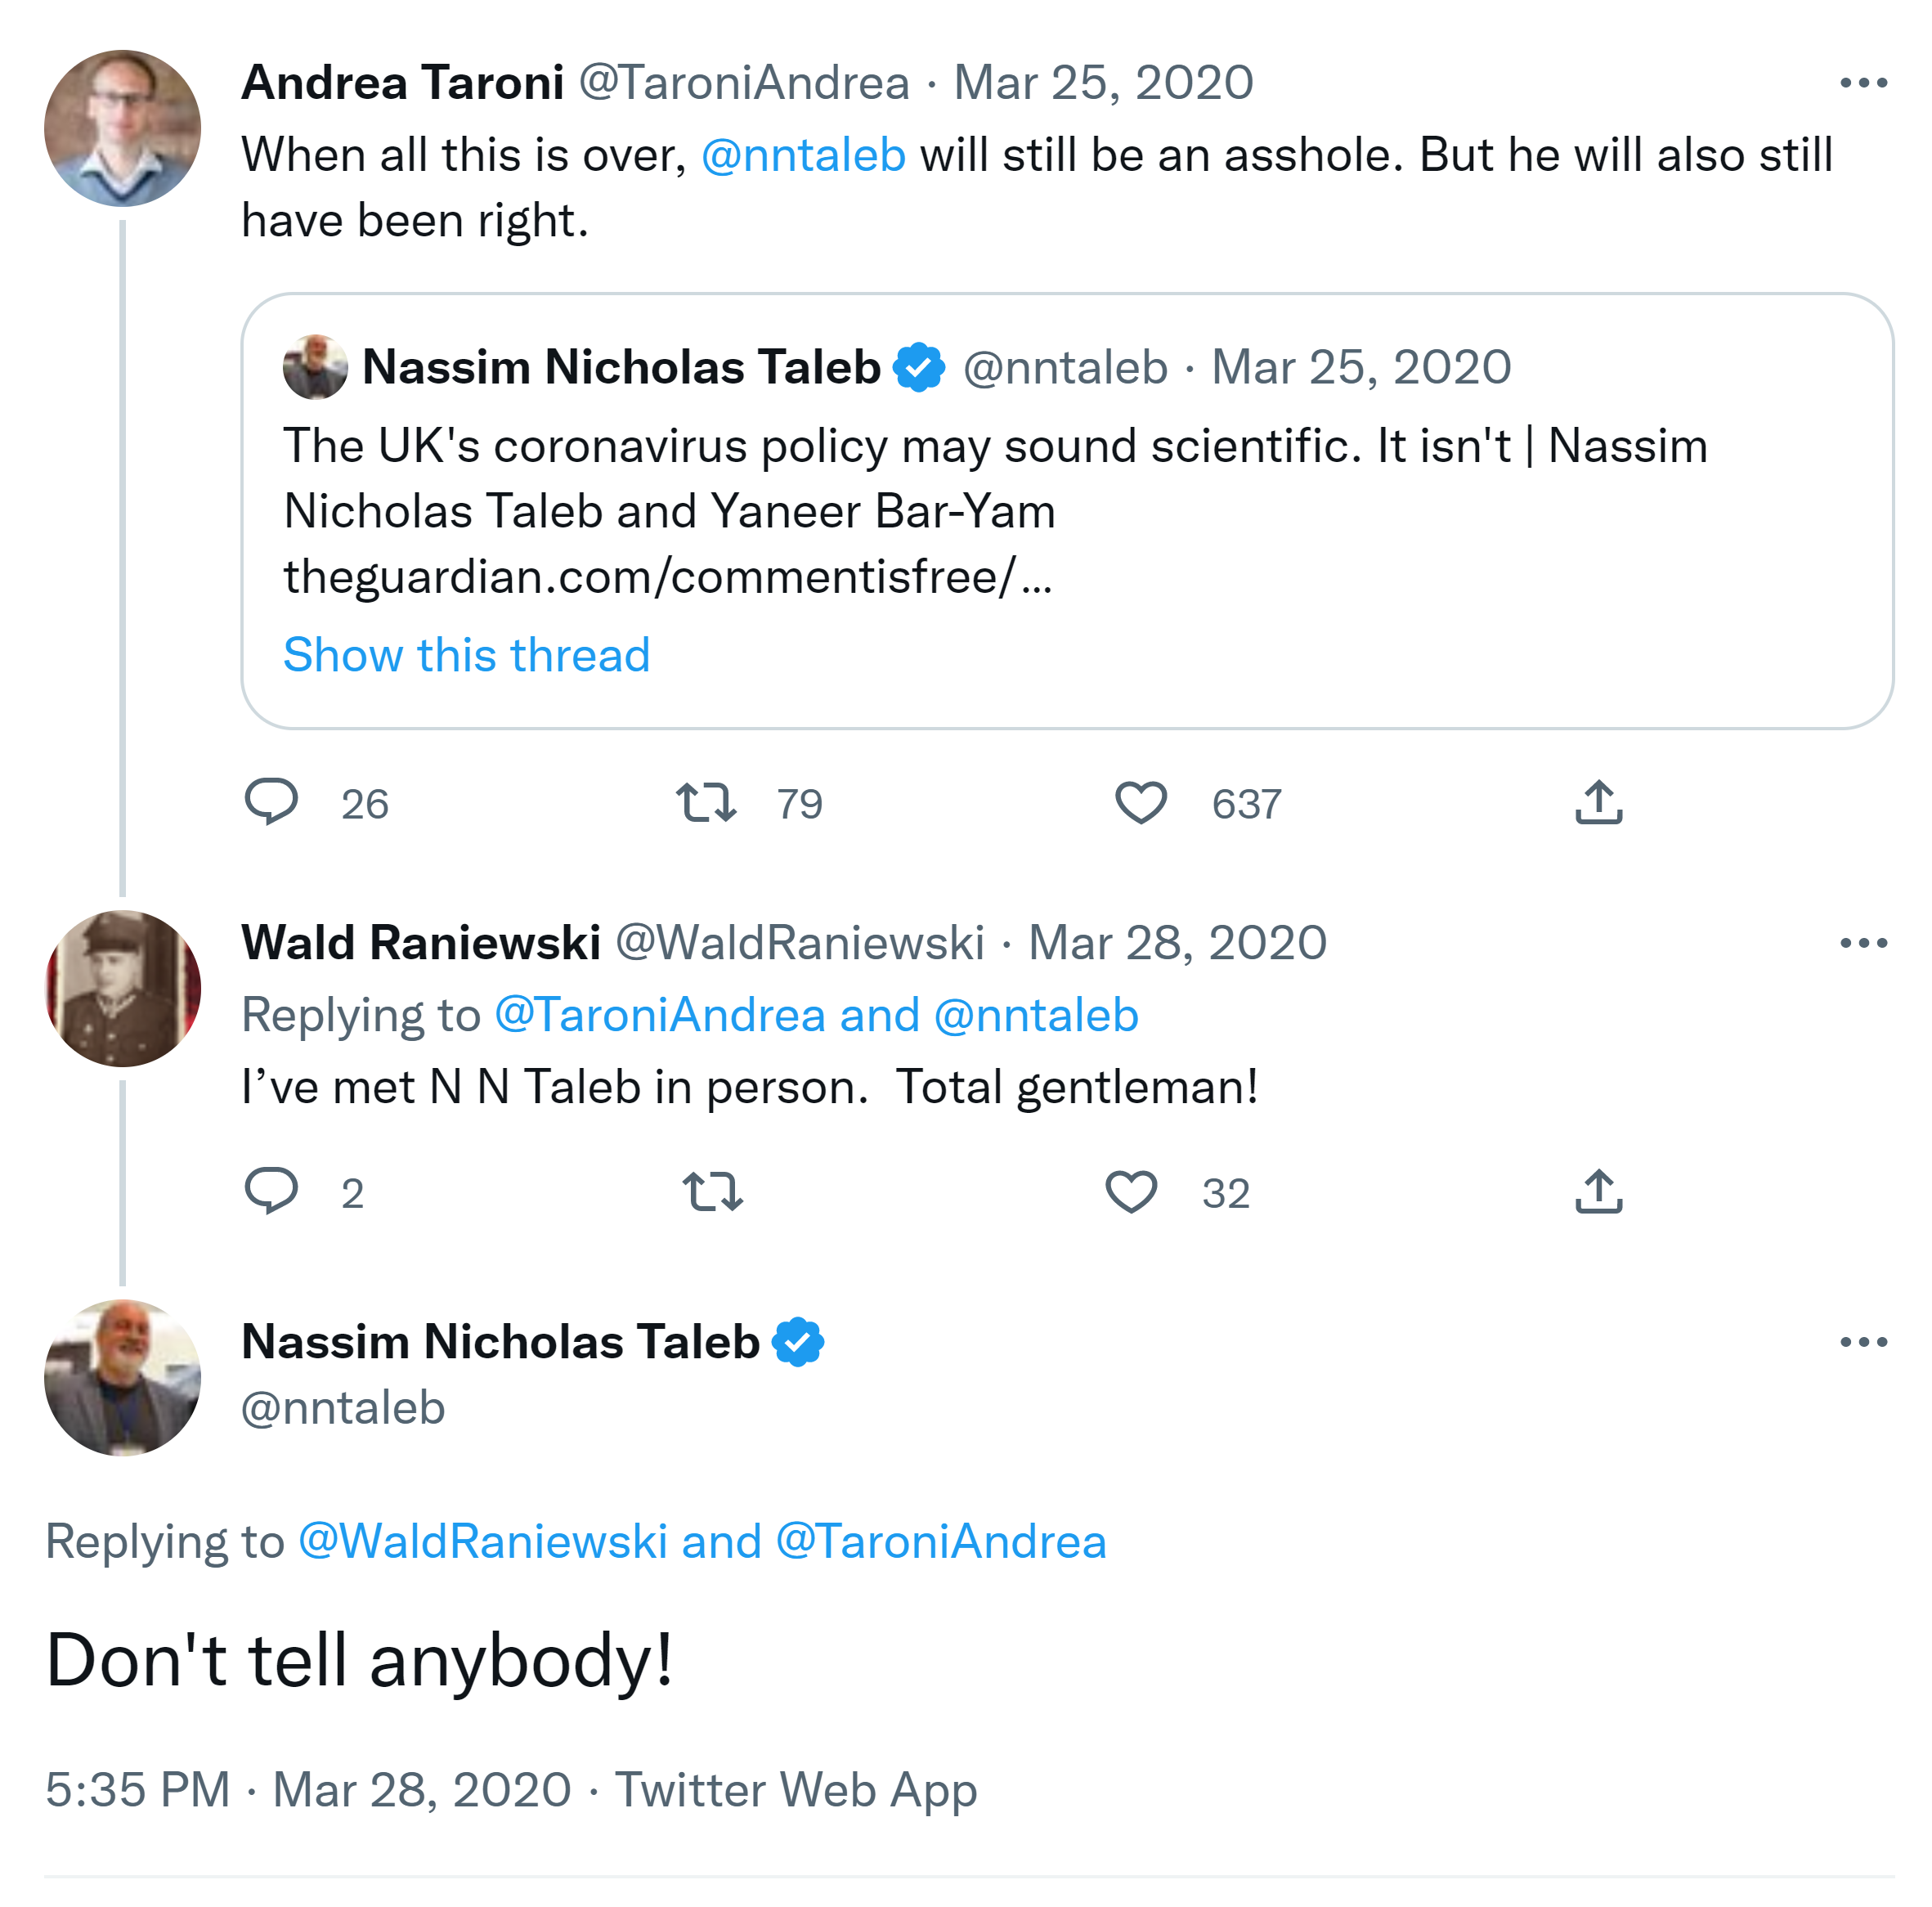Retweet Andrea Taroni's tweet
Screen dimensions: 1932x1907
click(x=706, y=802)
